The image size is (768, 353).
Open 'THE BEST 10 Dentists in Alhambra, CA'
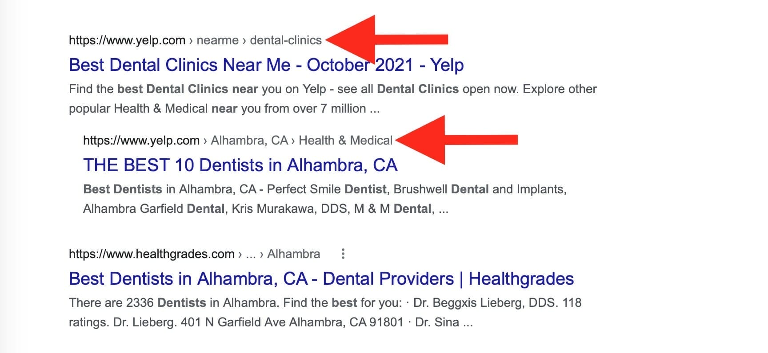coord(241,165)
